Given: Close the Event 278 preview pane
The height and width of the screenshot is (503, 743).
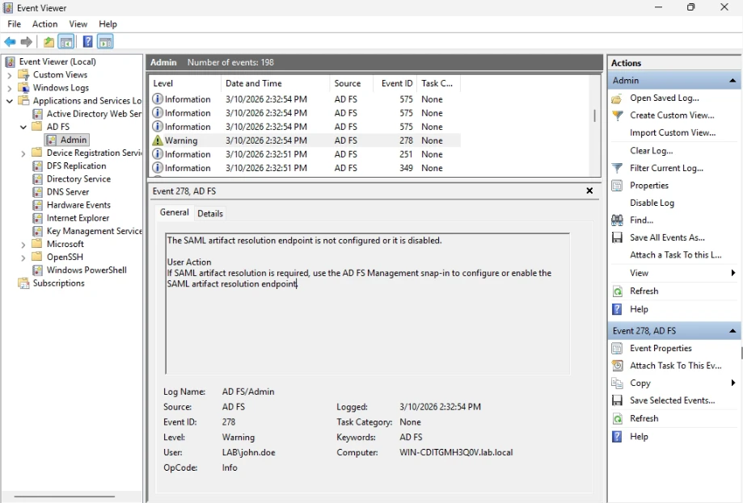Looking at the screenshot, I should [589, 191].
